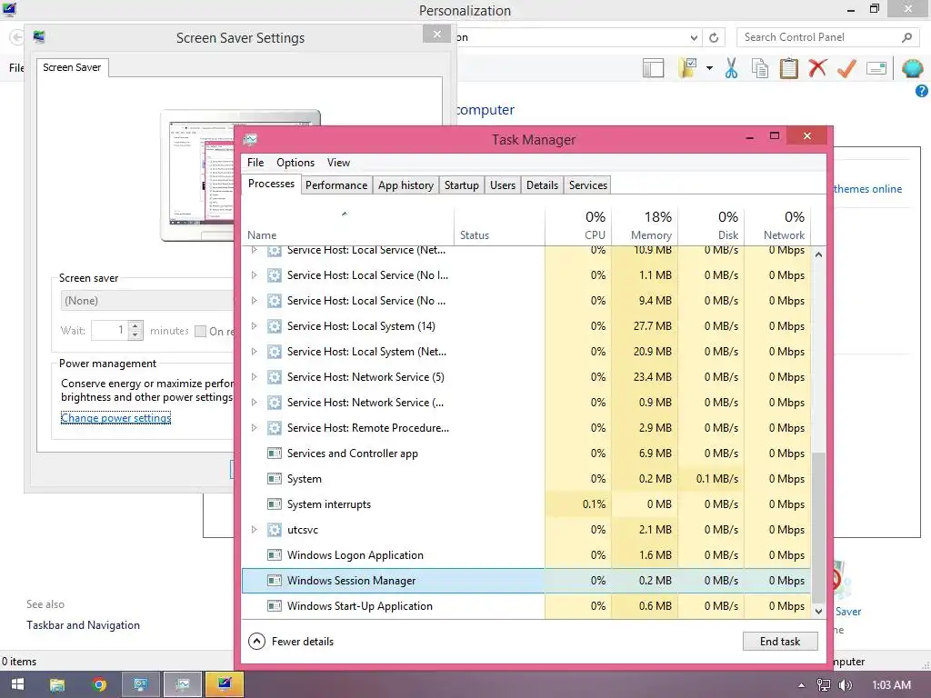Open the dropdown arrow beside properties icon
The height and width of the screenshot is (698, 931).
(709, 68)
